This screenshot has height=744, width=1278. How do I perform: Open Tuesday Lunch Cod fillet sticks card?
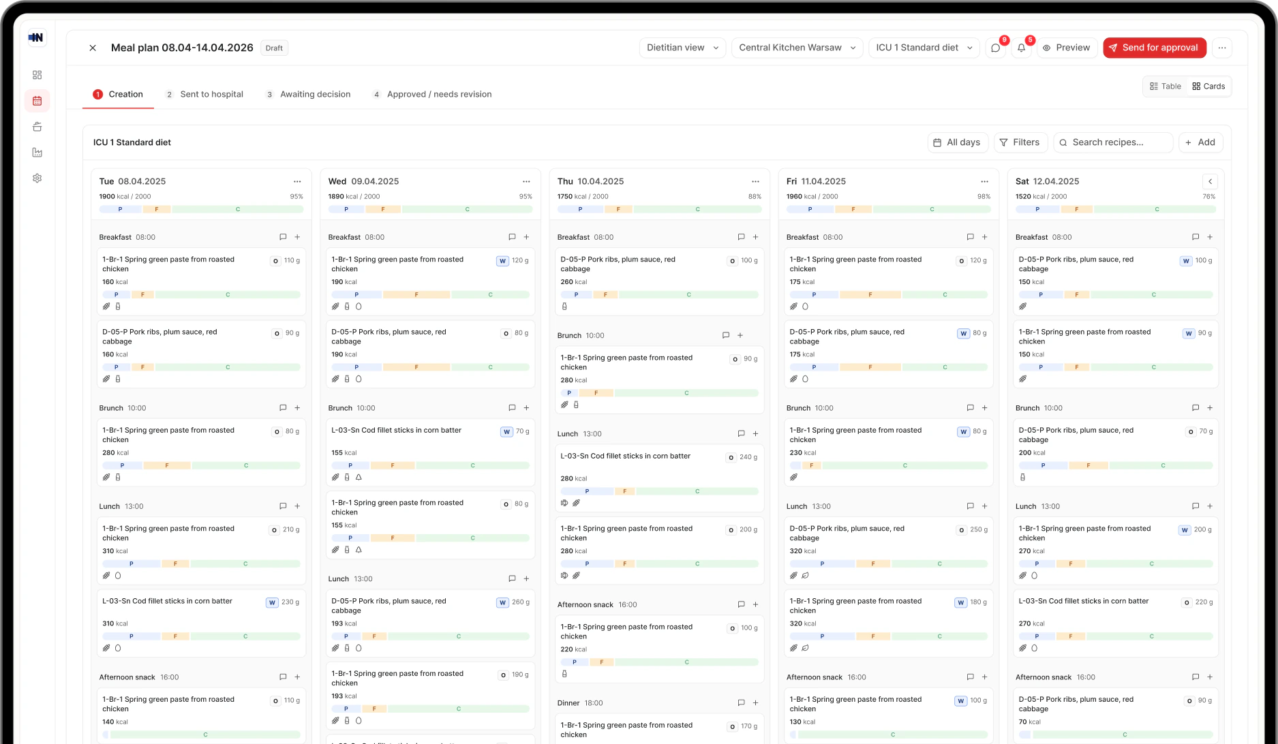coord(200,625)
